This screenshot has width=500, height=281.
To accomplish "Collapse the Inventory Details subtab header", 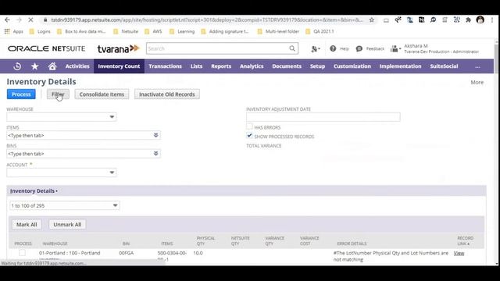I will click(34, 190).
